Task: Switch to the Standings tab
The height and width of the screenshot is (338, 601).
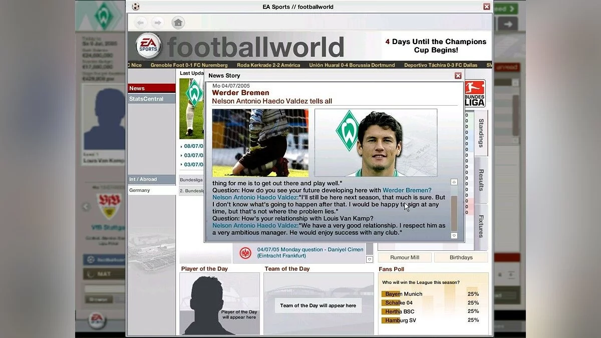Action: [481, 133]
